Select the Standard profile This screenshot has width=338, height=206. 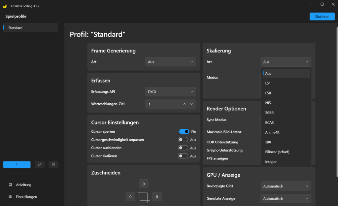31,28
